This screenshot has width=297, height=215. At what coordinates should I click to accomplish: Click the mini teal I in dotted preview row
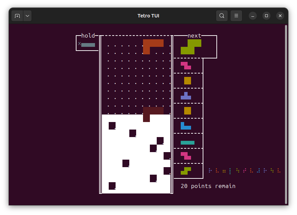230,171
